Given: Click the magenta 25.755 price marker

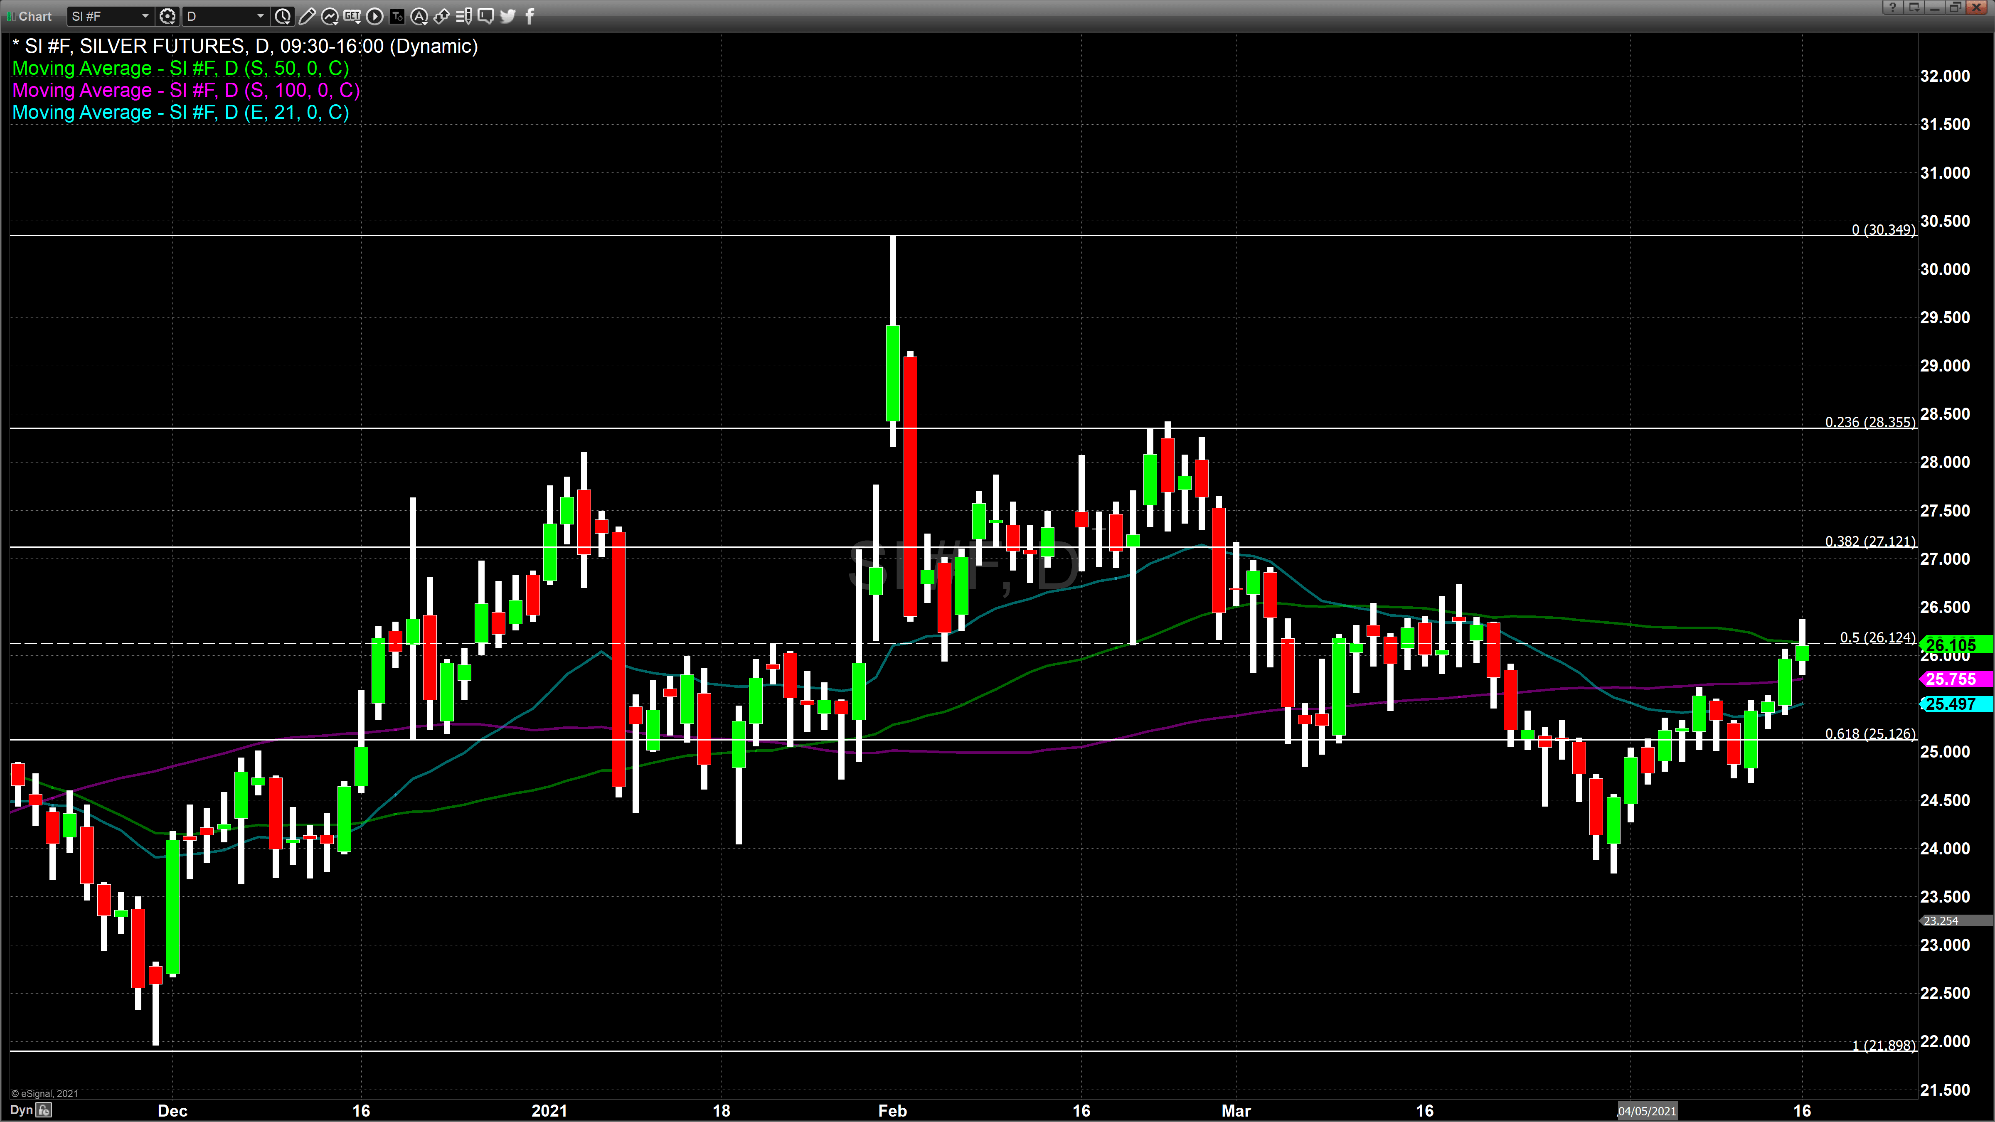Looking at the screenshot, I should click(1951, 679).
